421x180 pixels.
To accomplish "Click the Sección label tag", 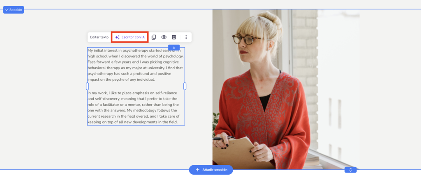I will click(14, 10).
